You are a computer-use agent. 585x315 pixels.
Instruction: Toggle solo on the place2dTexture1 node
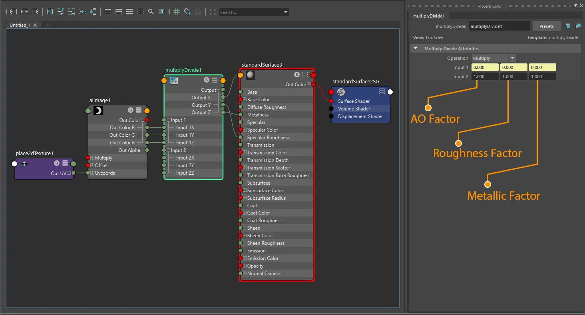coord(57,163)
